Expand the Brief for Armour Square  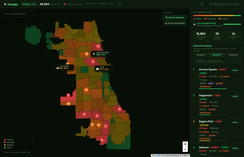pyautogui.click(x=236, y=70)
